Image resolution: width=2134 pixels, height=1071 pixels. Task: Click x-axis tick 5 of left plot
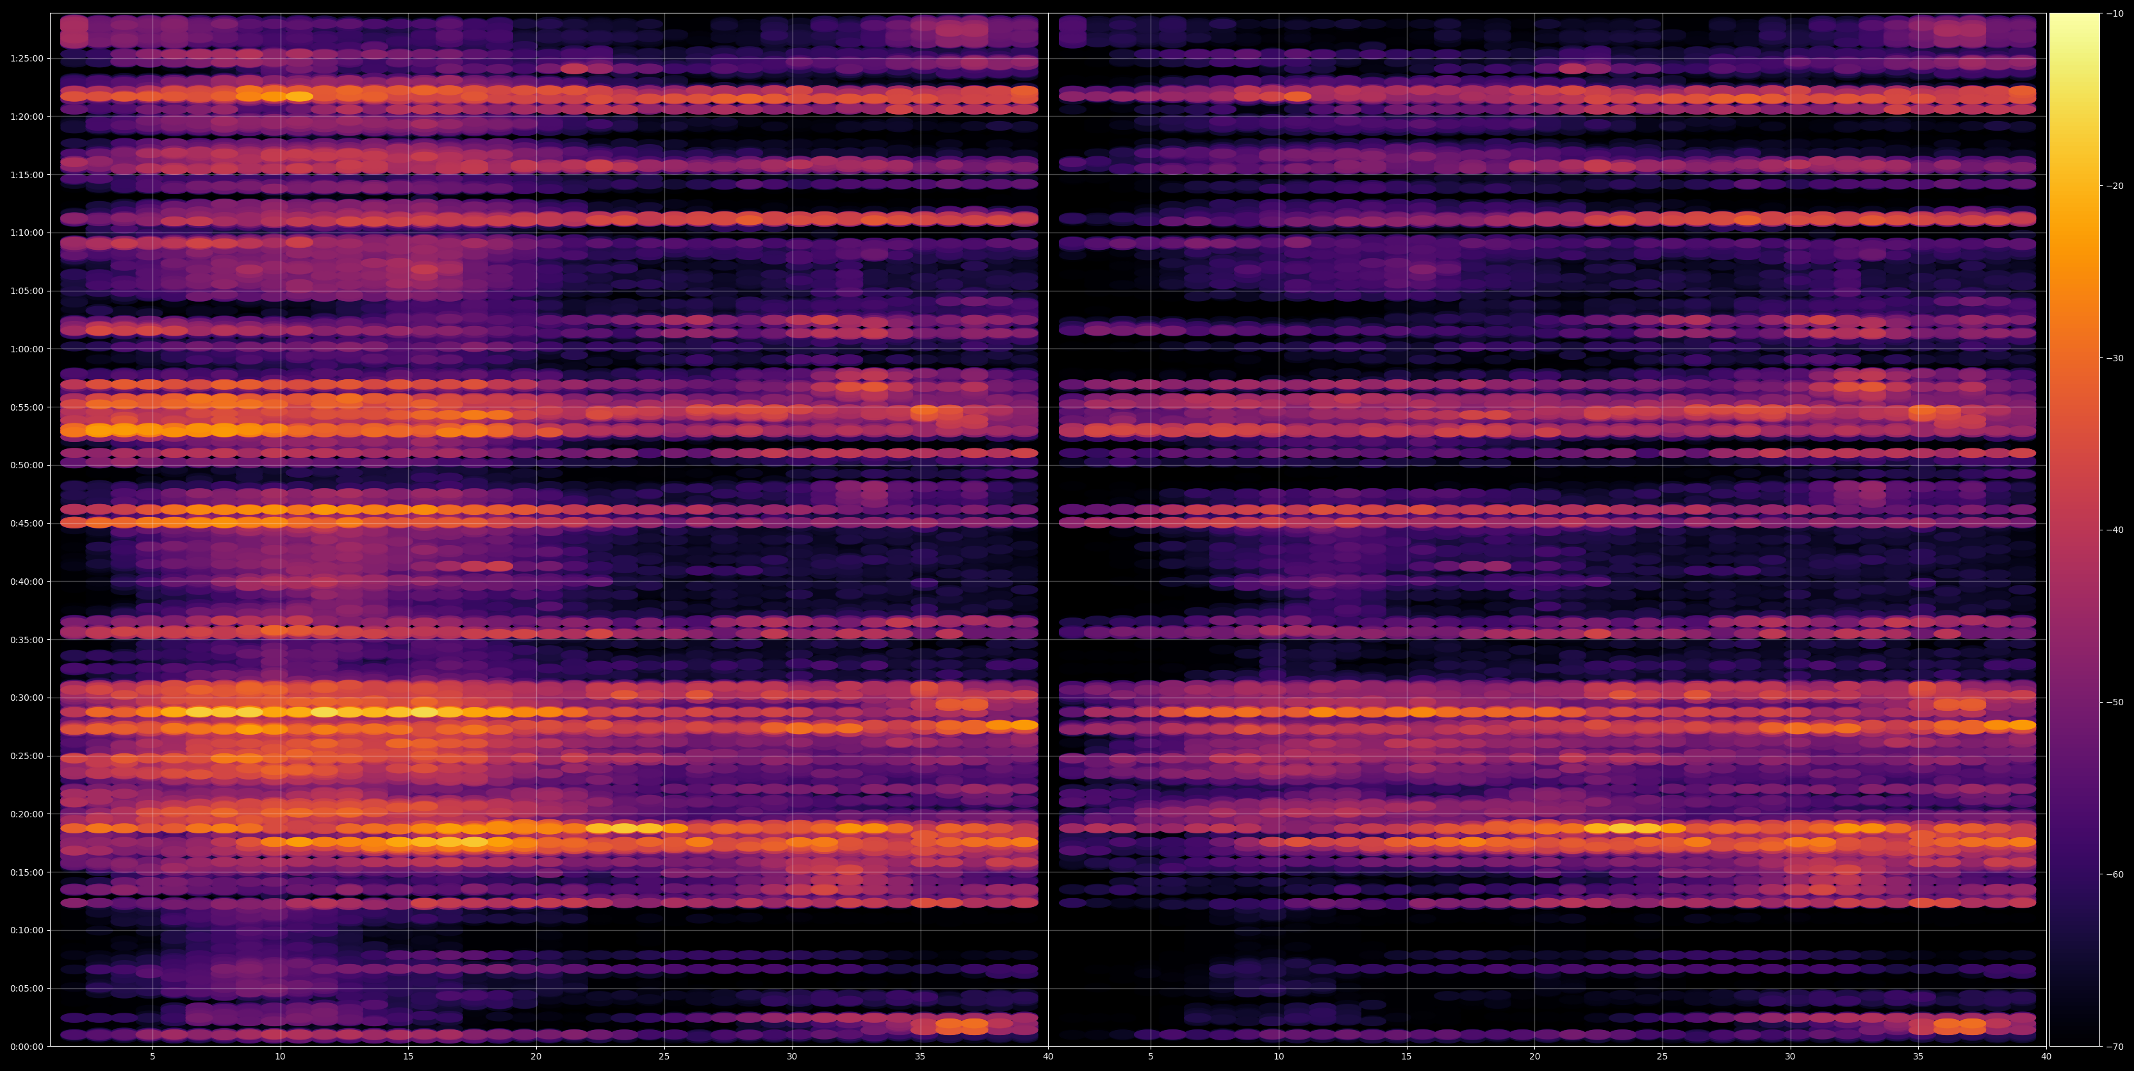[x=152, y=1057]
